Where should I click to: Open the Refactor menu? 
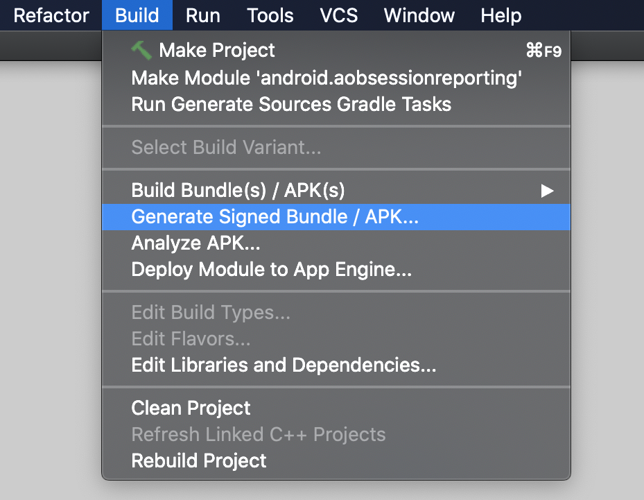click(x=51, y=16)
